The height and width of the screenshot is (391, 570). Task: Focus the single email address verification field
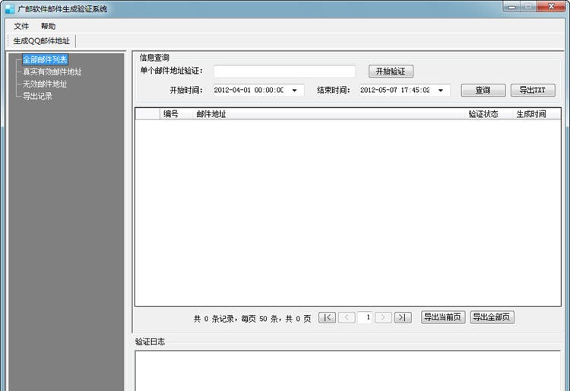[285, 71]
